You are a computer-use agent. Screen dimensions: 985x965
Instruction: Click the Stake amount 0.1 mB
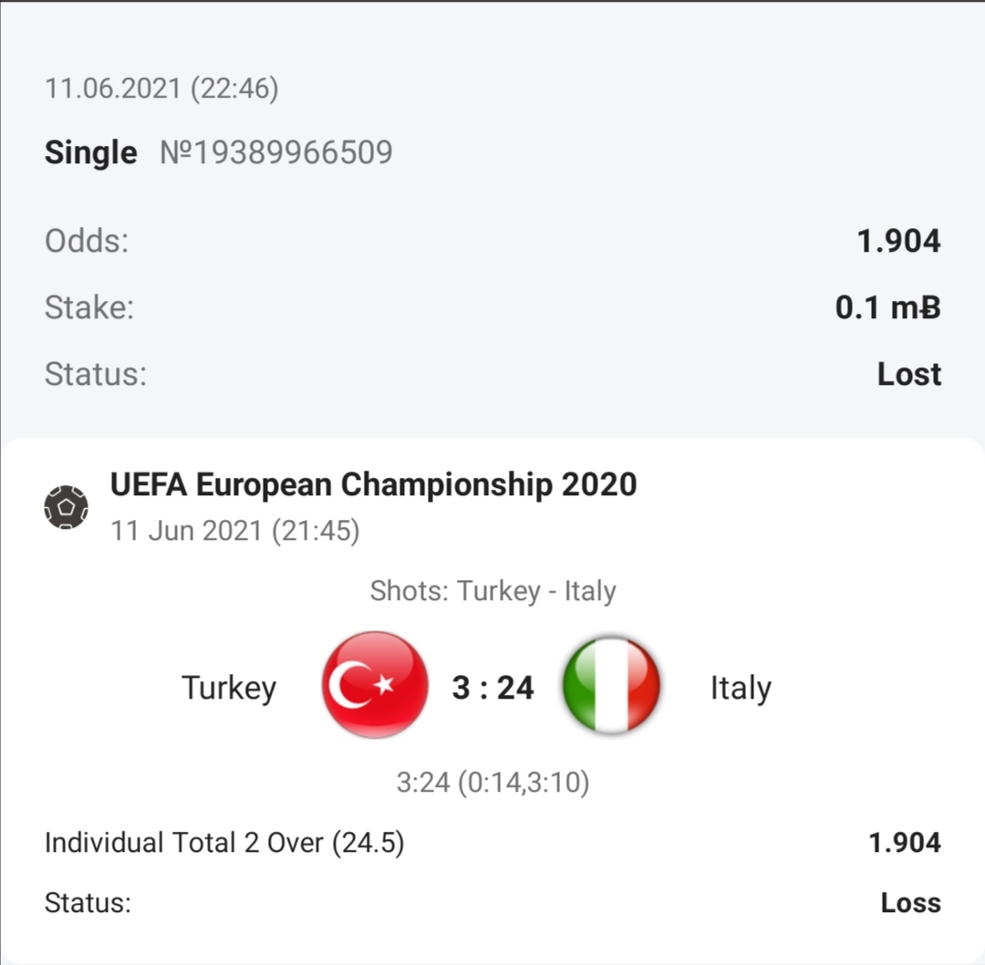point(887,307)
